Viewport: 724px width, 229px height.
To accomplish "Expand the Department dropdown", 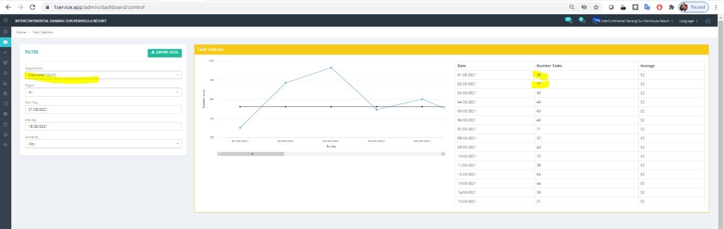I will pos(103,75).
